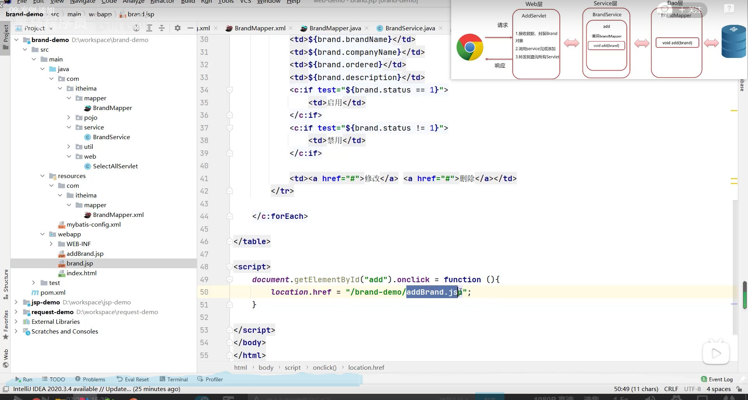Toggle fold marker at line 44 forEach end

[x=230, y=216]
